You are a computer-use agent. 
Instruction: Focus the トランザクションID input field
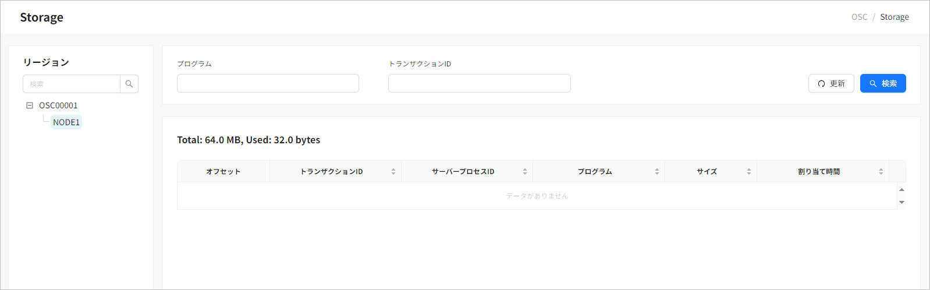[x=479, y=83]
